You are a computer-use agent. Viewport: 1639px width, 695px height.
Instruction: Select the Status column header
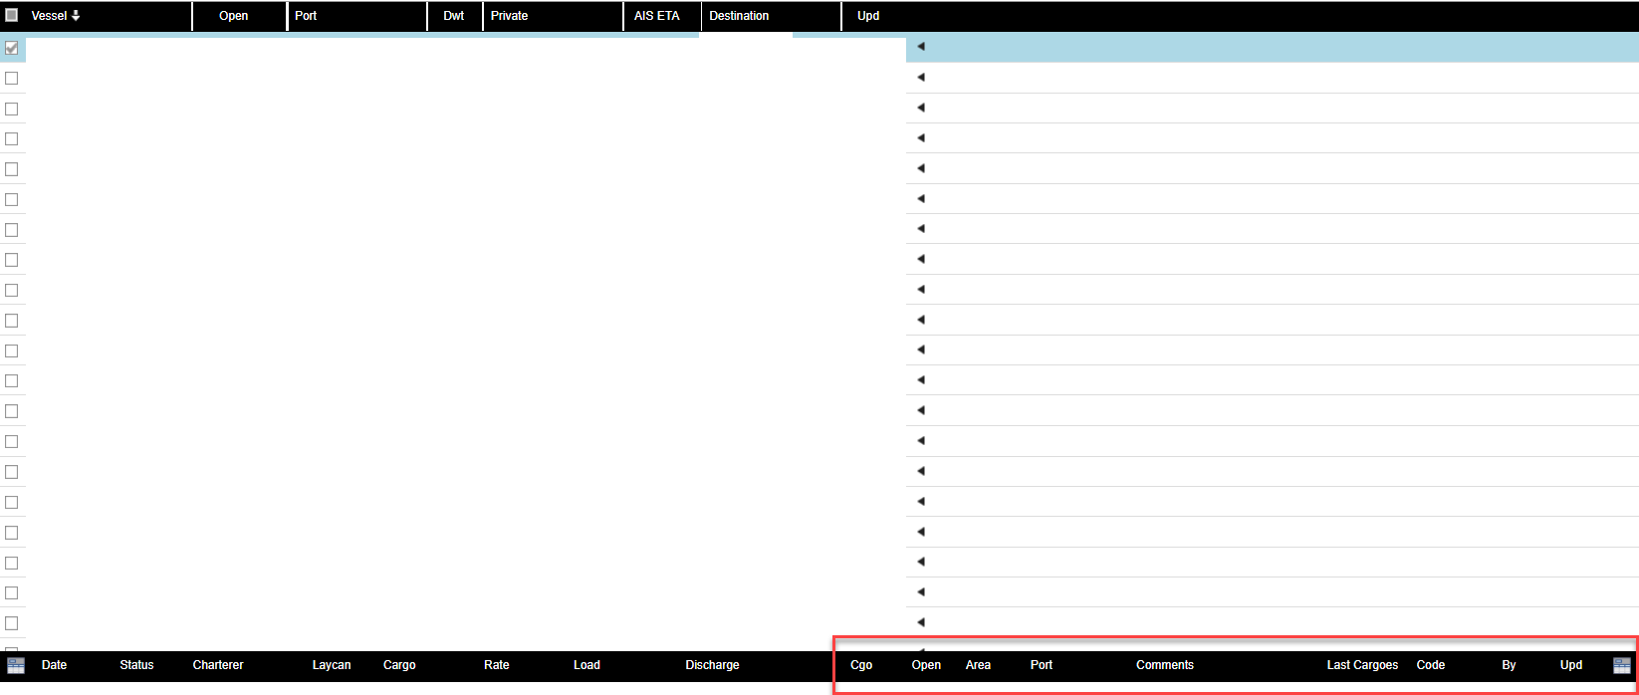136,665
